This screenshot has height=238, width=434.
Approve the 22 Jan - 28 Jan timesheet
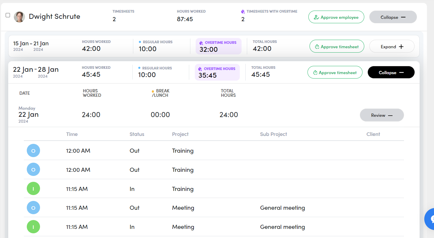click(335, 72)
